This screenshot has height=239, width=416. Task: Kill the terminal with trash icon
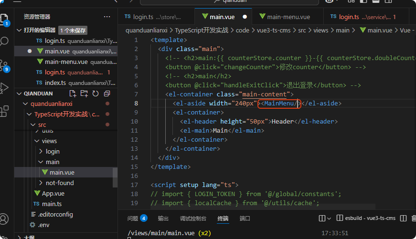[x=414, y=218]
